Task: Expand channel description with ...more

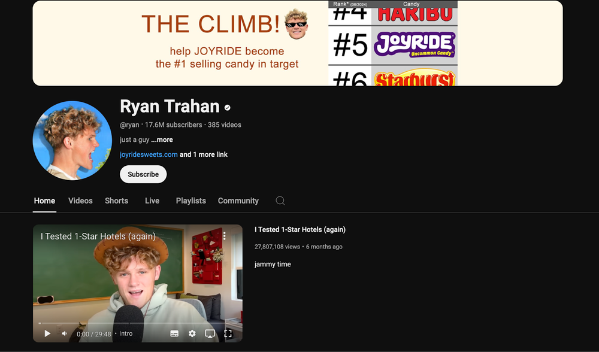Action: tap(162, 139)
